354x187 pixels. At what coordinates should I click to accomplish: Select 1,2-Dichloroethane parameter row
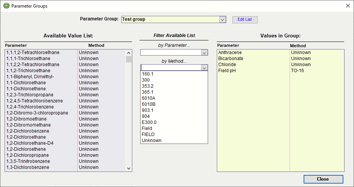65,137
